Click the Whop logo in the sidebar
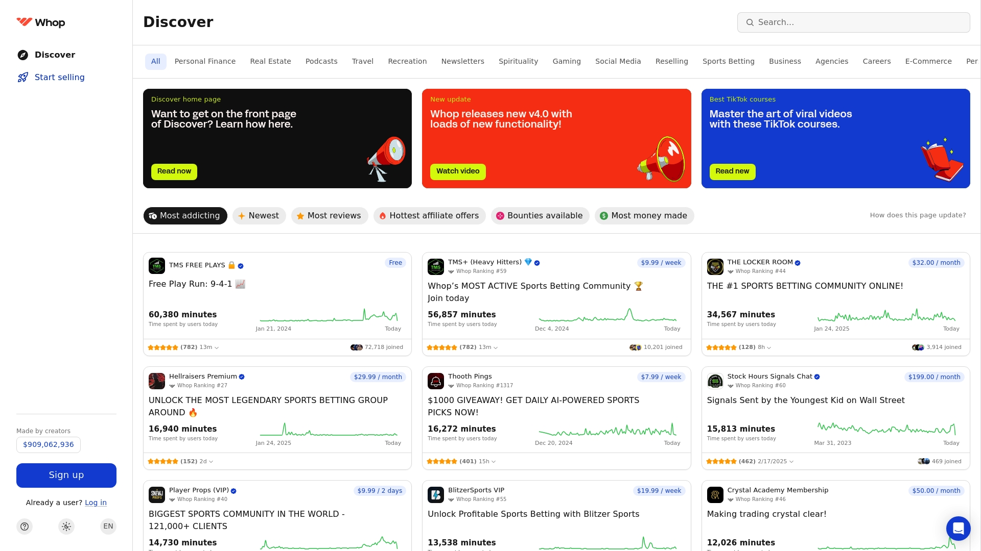Image resolution: width=981 pixels, height=551 pixels. 41,22
